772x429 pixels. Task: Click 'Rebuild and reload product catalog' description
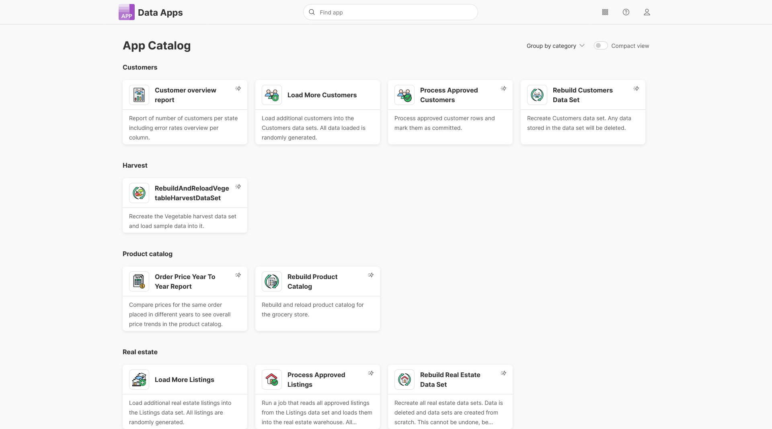pos(313,310)
